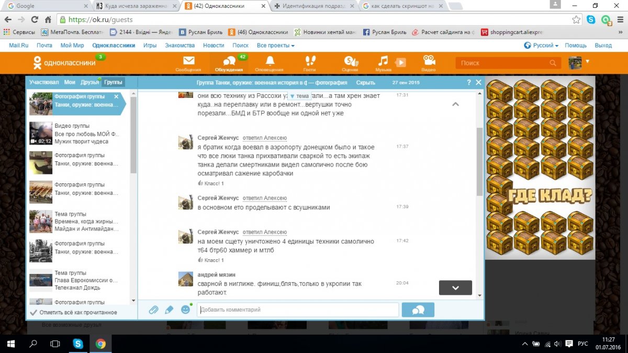This screenshot has width=628, height=353.
Task: Click the search magnifier in Поиск field
Action: coord(553,63)
